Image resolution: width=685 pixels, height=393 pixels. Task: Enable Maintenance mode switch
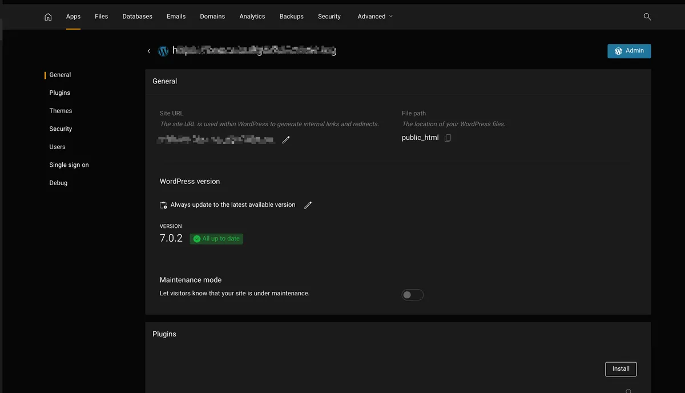tap(413, 295)
